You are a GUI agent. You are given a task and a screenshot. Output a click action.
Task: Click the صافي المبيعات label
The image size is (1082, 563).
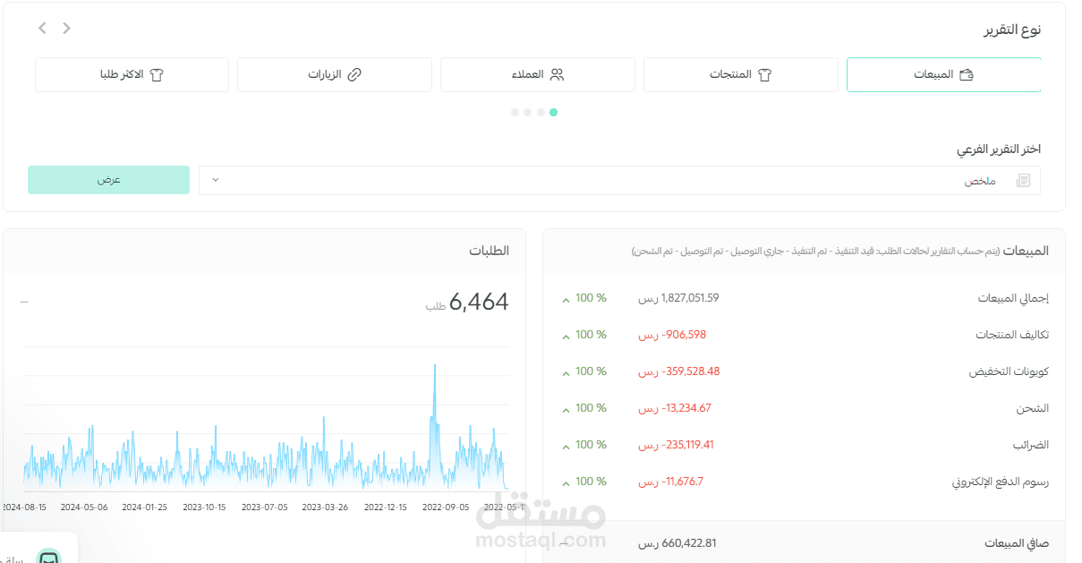(x=1017, y=543)
